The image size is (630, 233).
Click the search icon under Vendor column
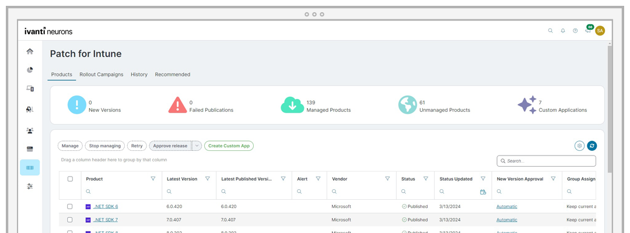point(334,192)
